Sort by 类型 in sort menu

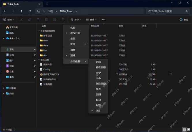point(76,39)
